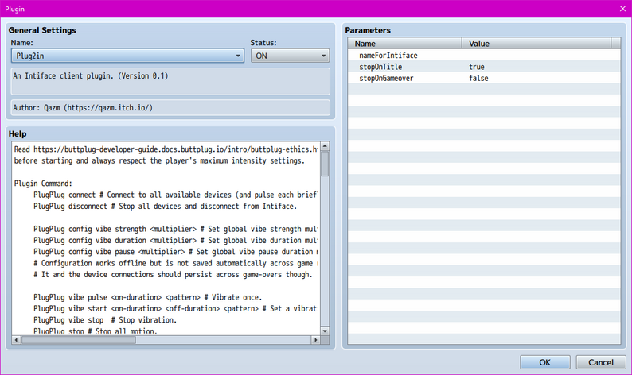
Task: Open the plugin Name dropdown showing Plug2in
Action: [x=127, y=56]
